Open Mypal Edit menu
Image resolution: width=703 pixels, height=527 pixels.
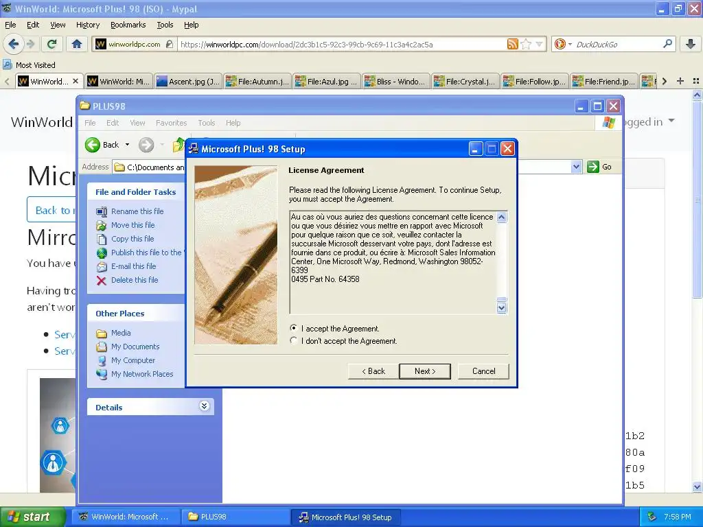[33, 25]
